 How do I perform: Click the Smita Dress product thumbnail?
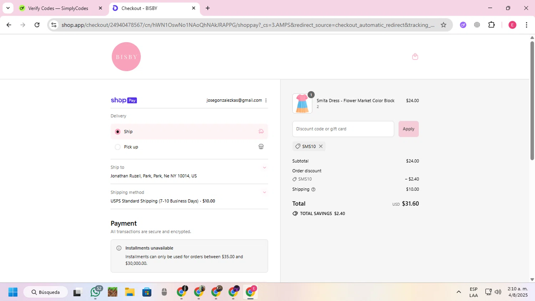click(302, 104)
